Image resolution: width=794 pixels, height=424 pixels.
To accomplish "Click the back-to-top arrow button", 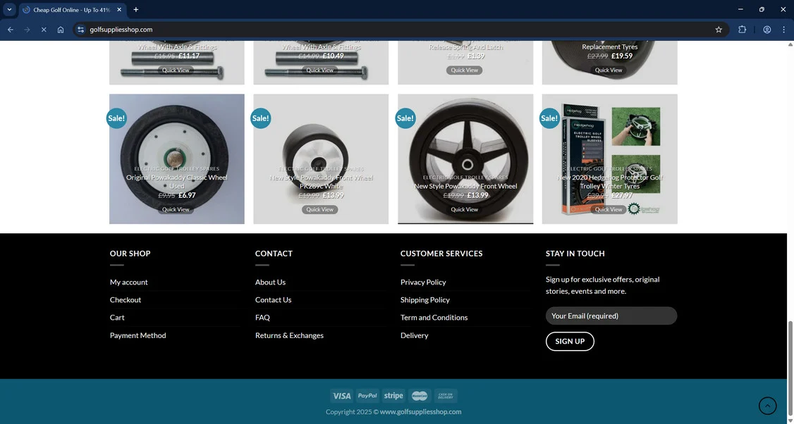I will click(768, 406).
